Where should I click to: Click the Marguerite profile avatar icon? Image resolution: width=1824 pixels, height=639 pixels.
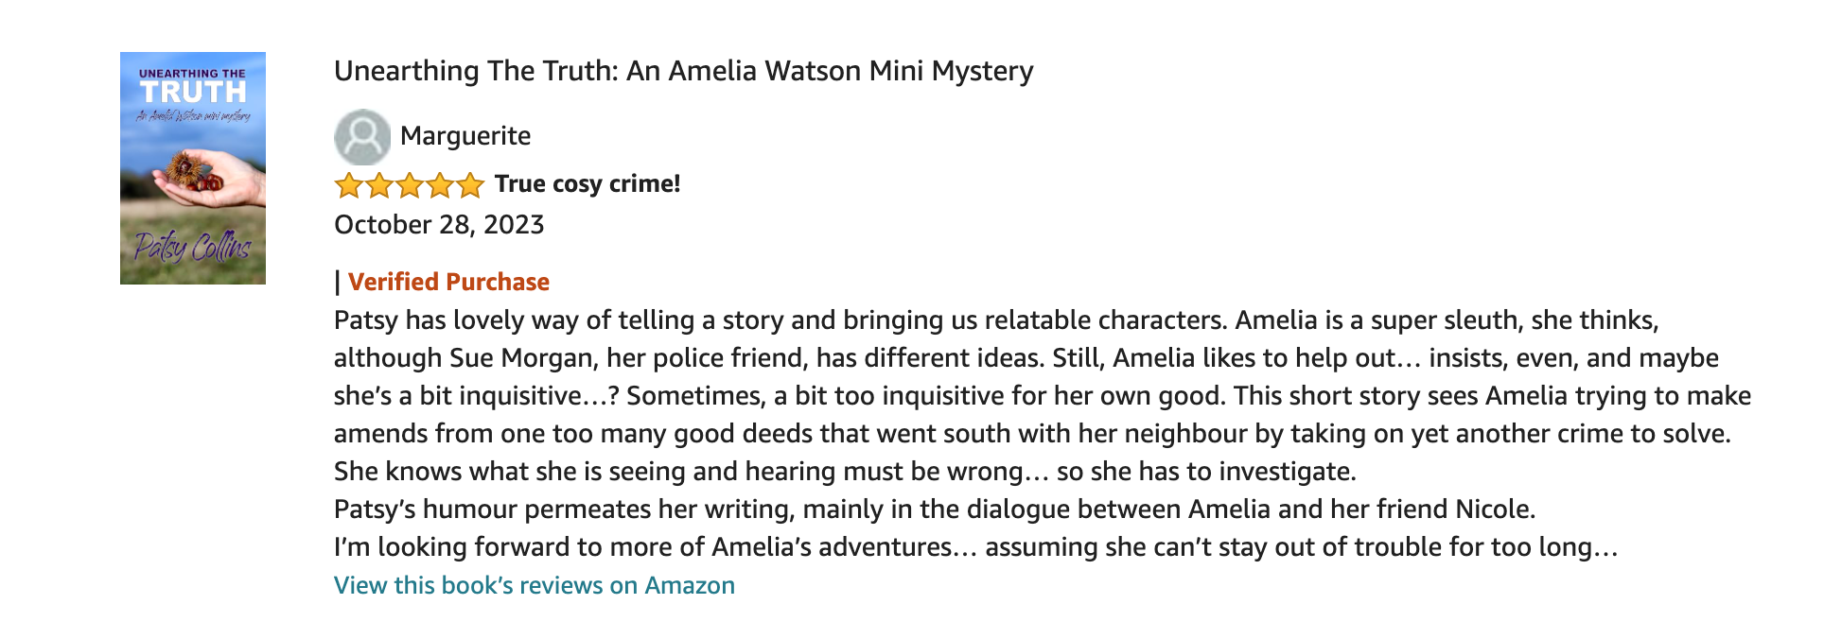point(362,137)
